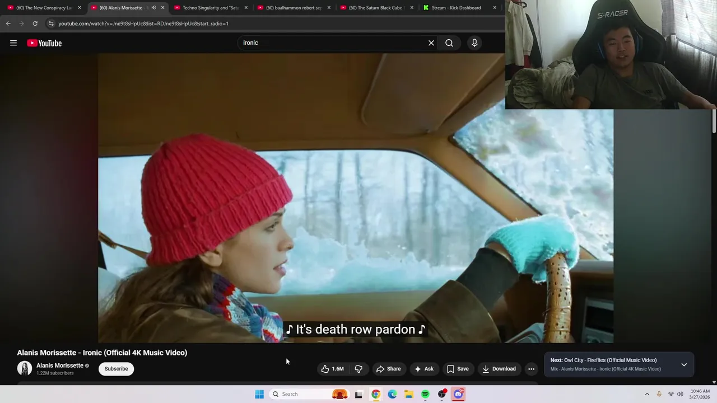Open the Ask AI assistant button
Screen dimensions: 717x403
tap(423, 369)
